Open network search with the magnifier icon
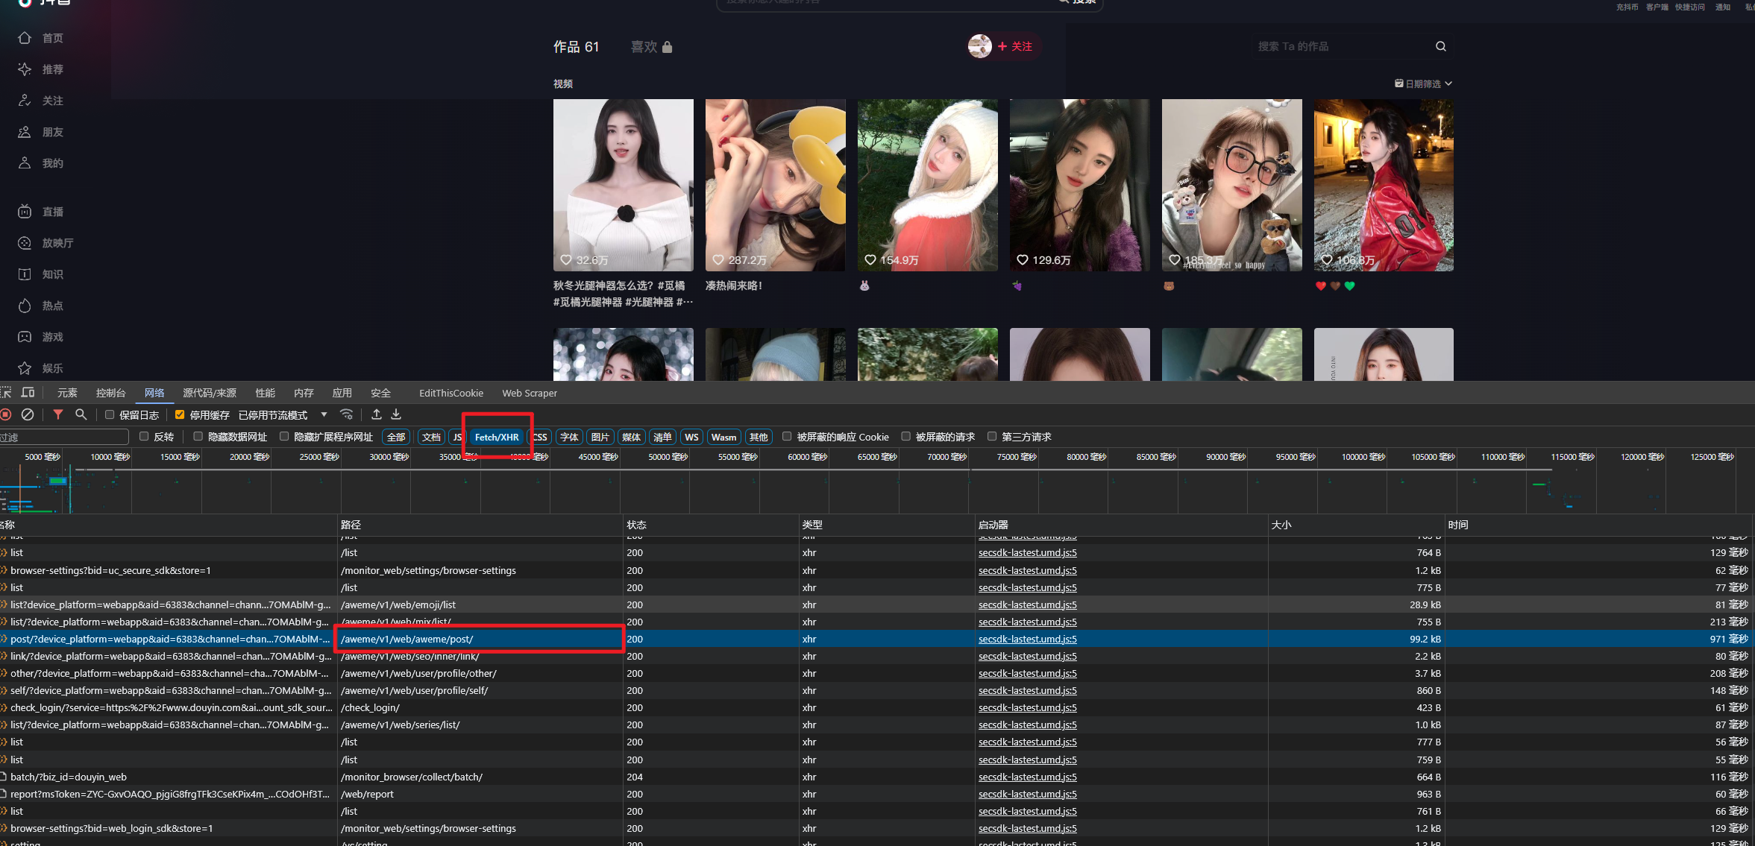 point(81,414)
